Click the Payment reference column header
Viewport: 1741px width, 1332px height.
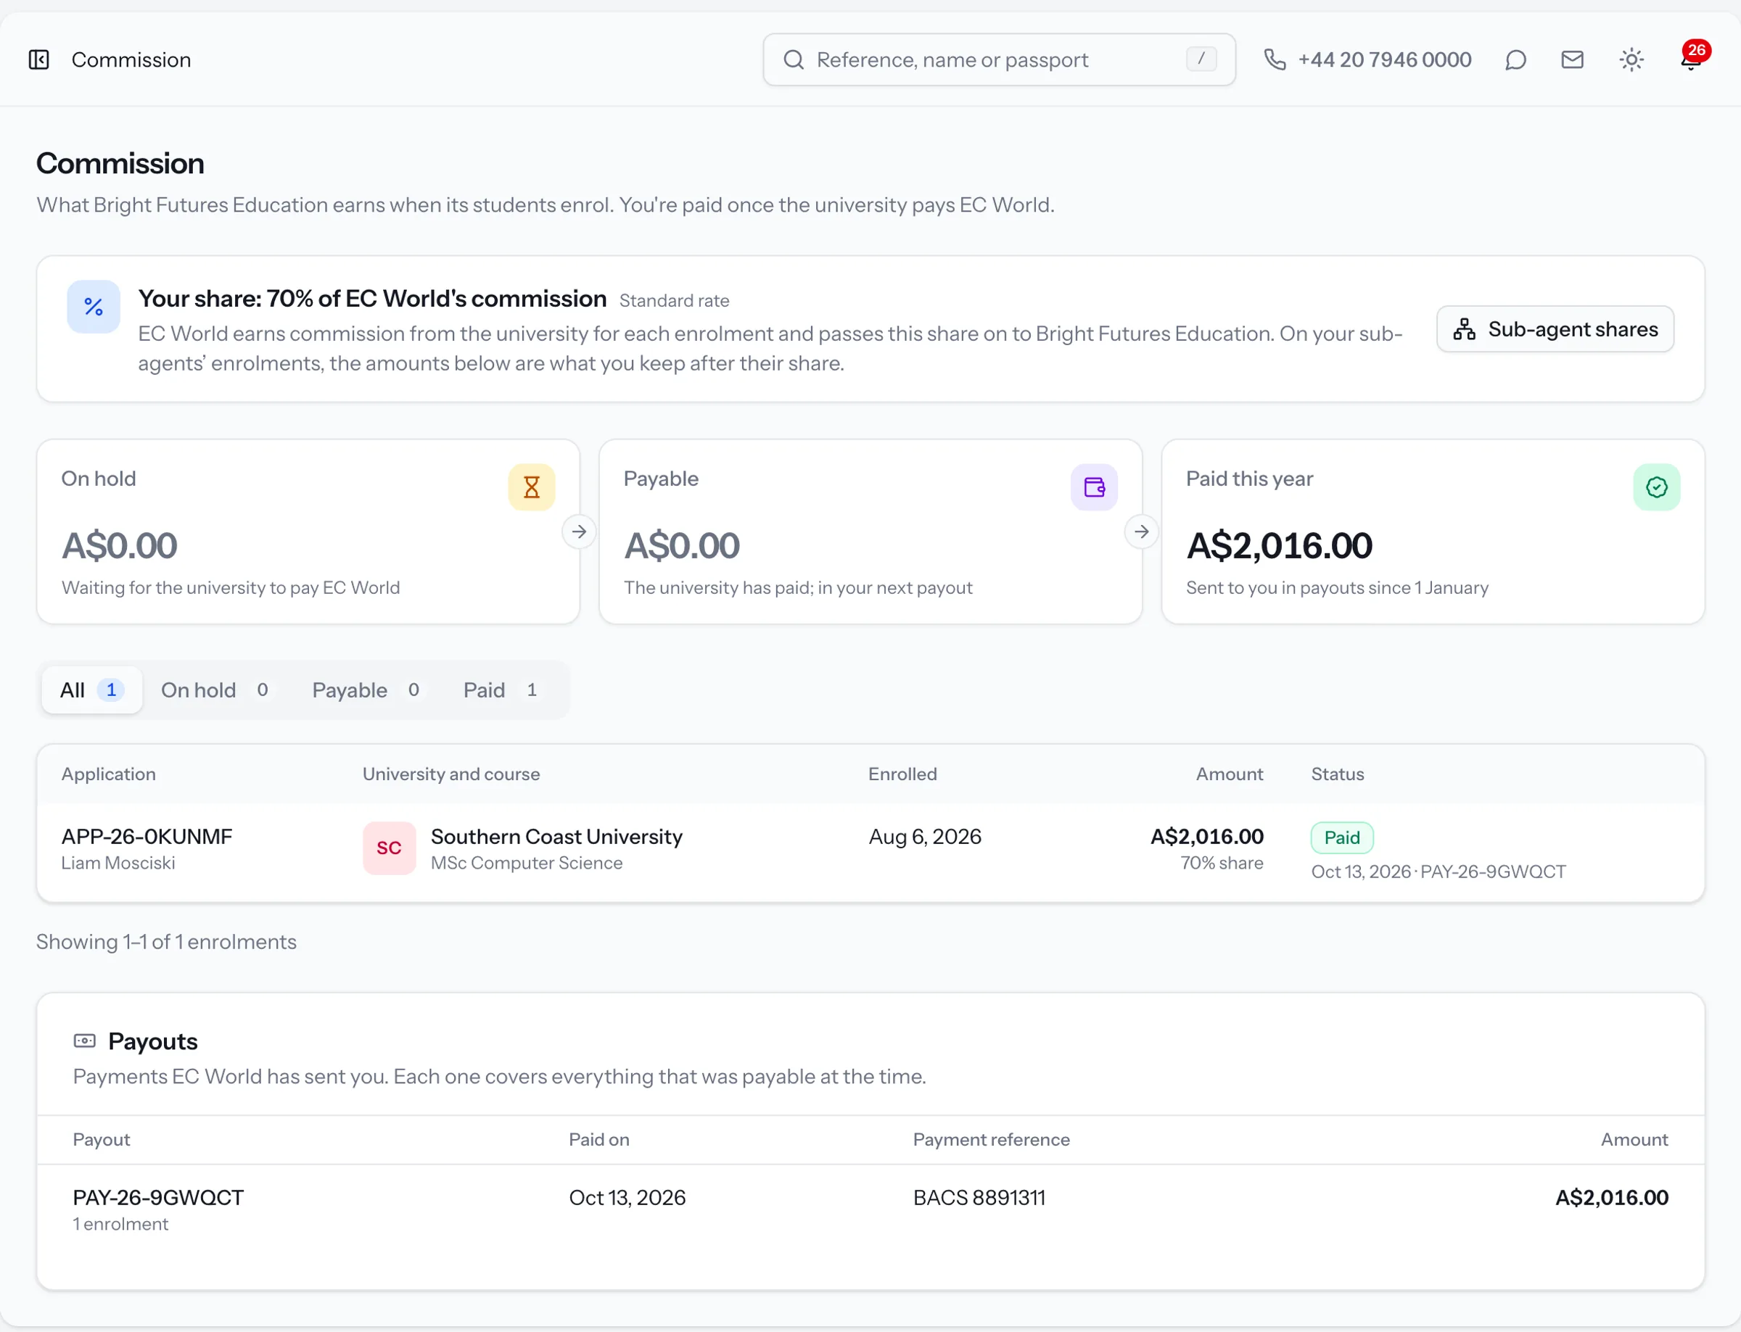click(991, 1139)
